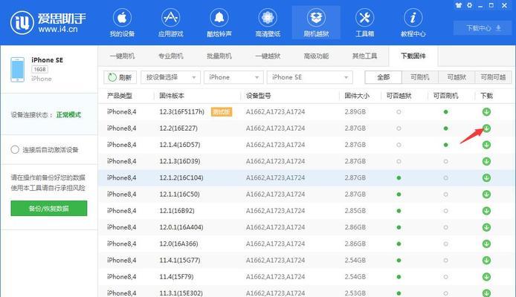Select the 可刷机 filter
Image resolution: width=516 pixels, height=297 pixels.
(420, 77)
